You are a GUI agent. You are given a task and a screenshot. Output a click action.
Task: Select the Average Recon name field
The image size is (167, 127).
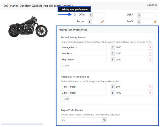pyautogui.click(x=84, y=47)
